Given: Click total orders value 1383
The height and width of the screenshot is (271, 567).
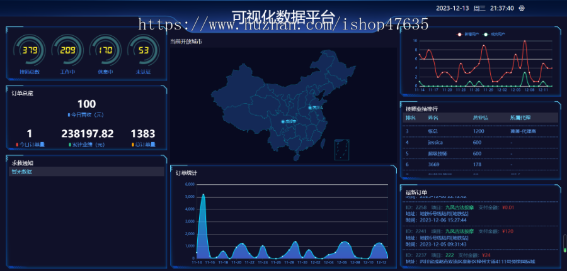Looking at the screenshot, I should click(x=143, y=134).
